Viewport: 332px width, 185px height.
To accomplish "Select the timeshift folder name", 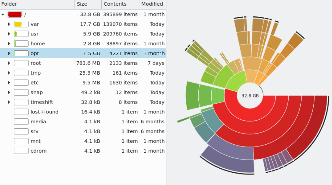I will click(x=42, y=102).
